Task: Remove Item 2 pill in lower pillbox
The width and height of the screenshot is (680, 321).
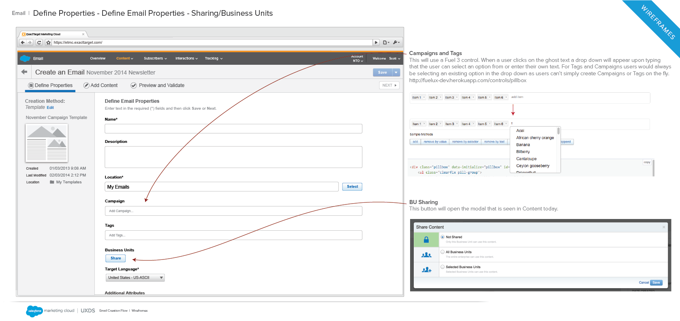Action: point(441,124)
